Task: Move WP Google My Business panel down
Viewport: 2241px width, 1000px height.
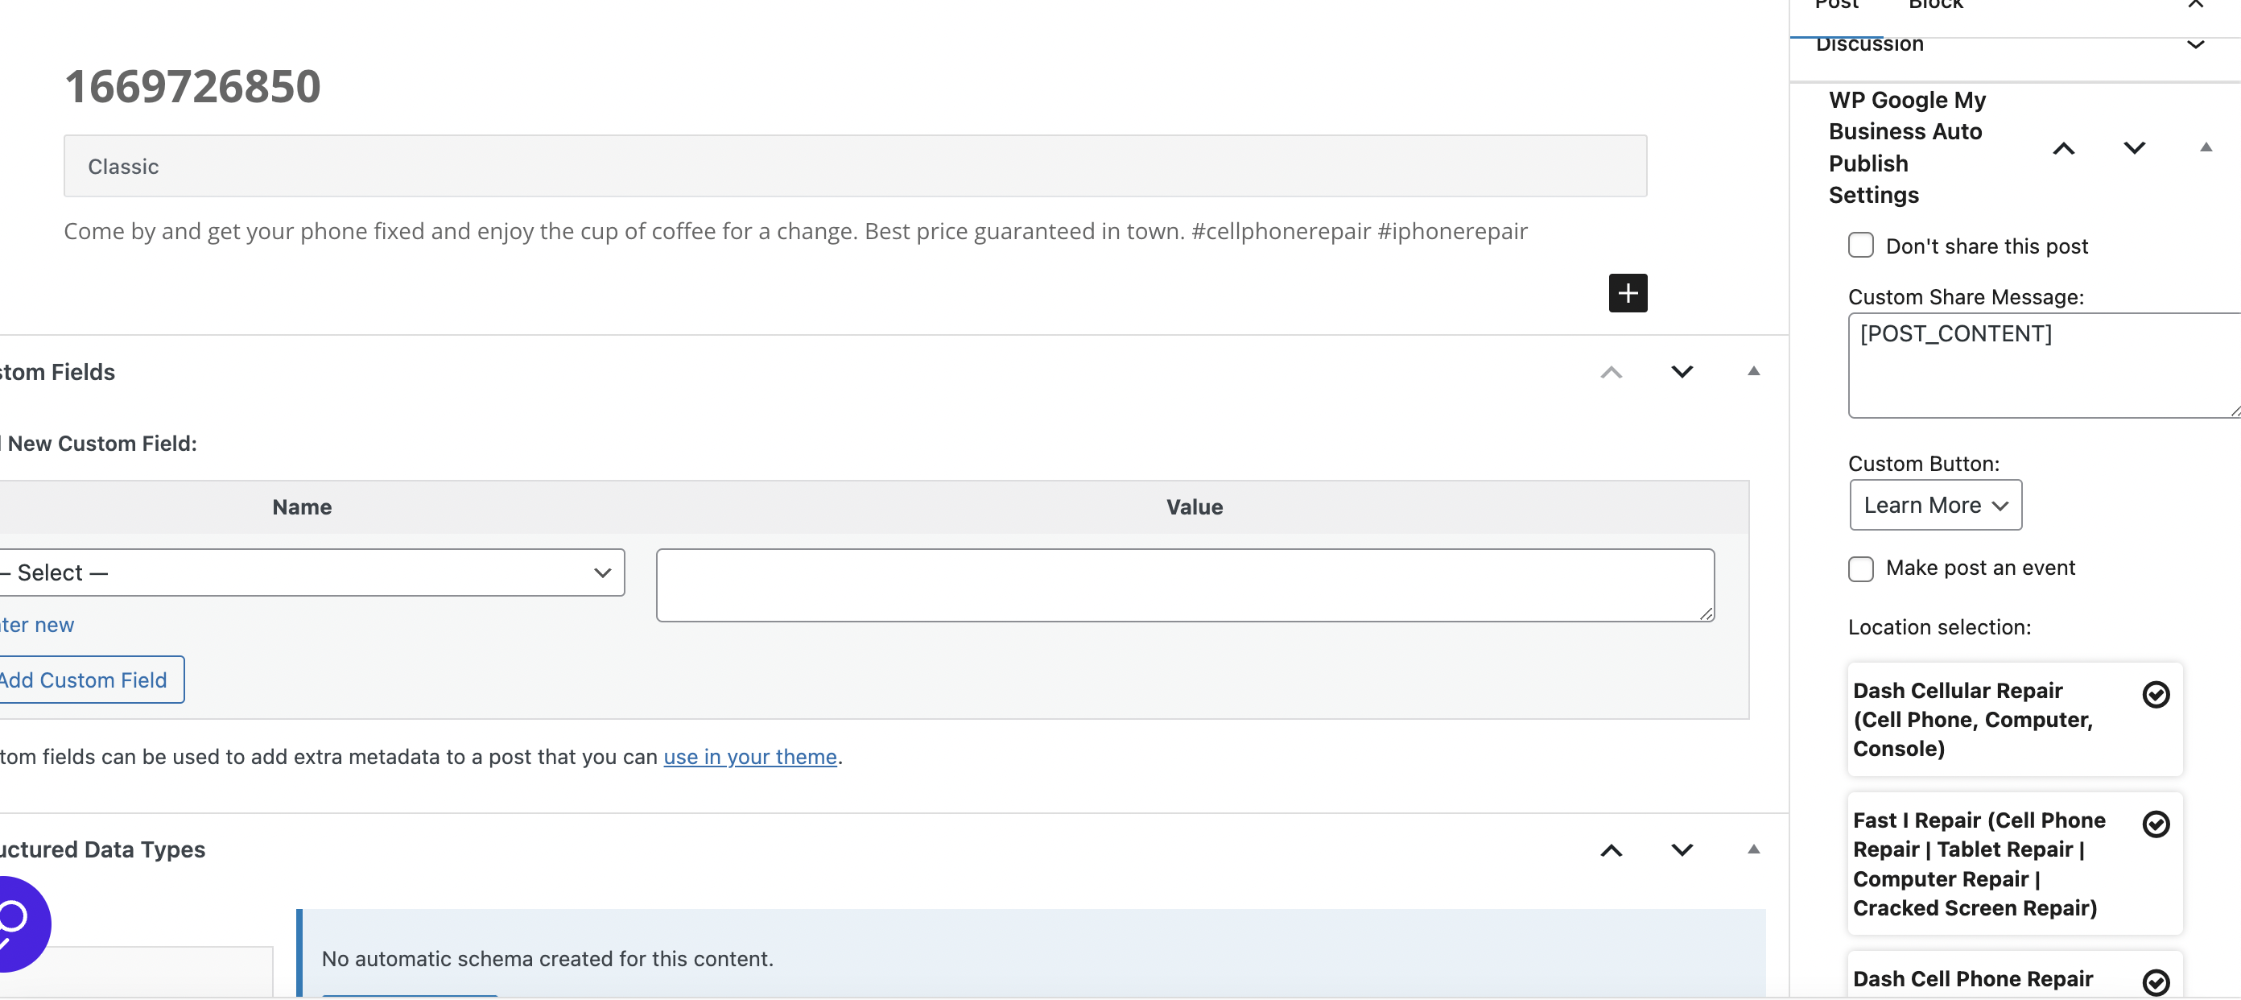Action: pyautogui.click(x=2133, y=148)
